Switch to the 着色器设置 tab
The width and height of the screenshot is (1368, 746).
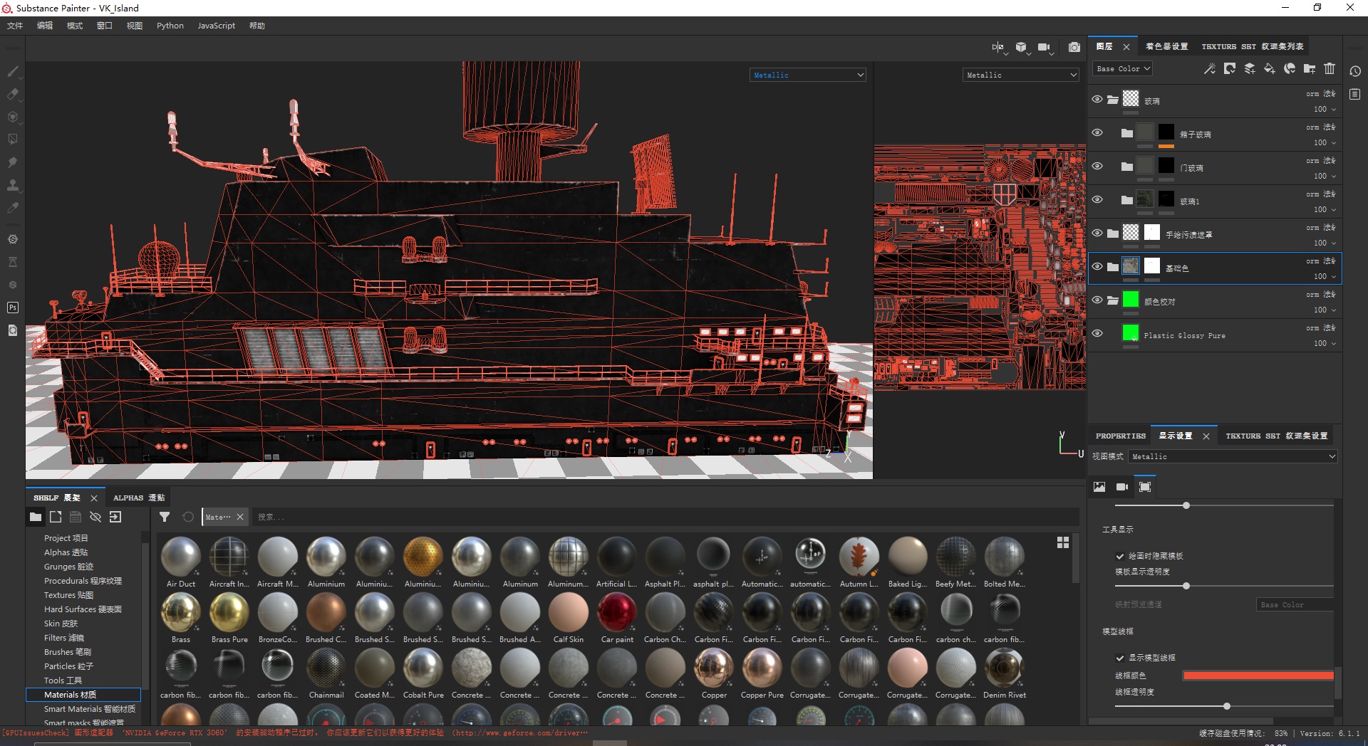[x=1166, y=46]
